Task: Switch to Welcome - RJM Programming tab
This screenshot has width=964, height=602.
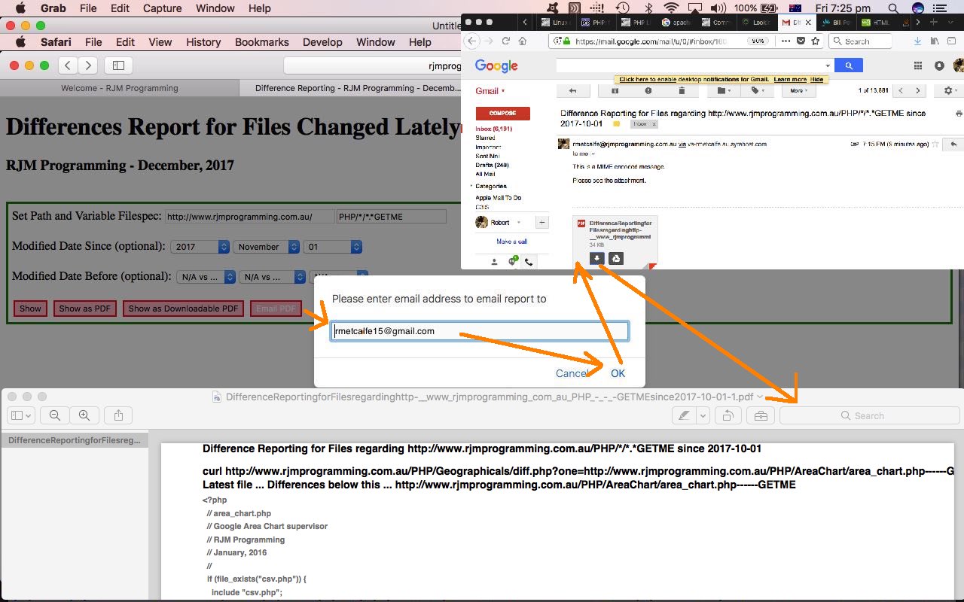Action: click(120, 88)
